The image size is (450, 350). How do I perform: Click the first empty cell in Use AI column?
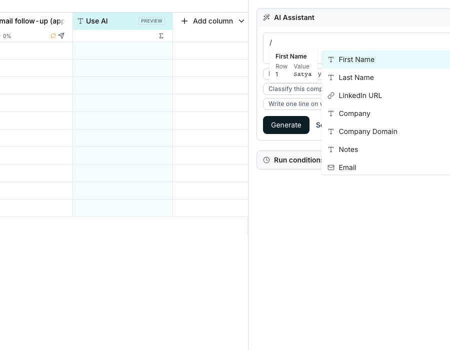[x=122, y=50]
